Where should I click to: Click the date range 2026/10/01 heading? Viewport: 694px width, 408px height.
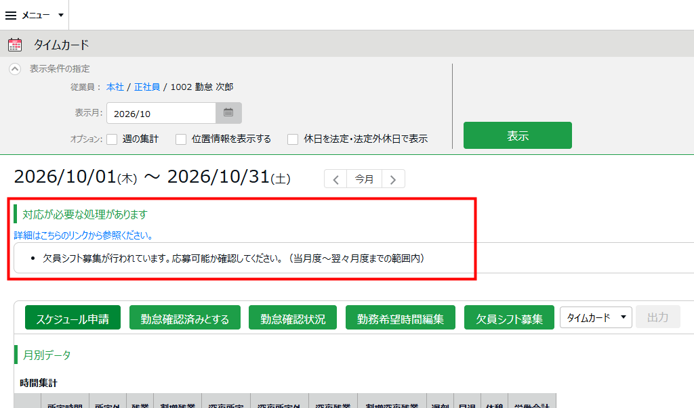(x=152, y=177)
